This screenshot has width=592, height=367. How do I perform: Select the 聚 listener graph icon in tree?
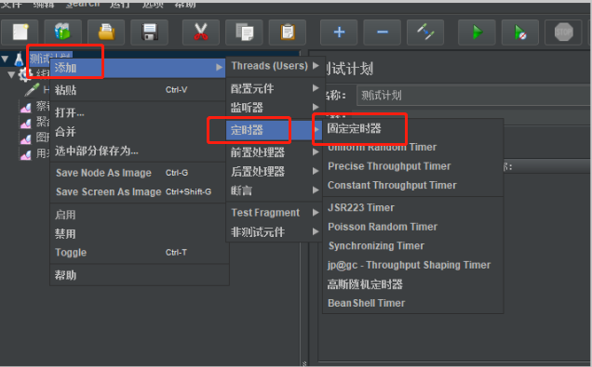26,123
